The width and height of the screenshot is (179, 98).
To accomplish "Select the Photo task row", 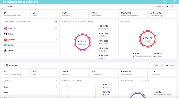I will tap(30, 93).
